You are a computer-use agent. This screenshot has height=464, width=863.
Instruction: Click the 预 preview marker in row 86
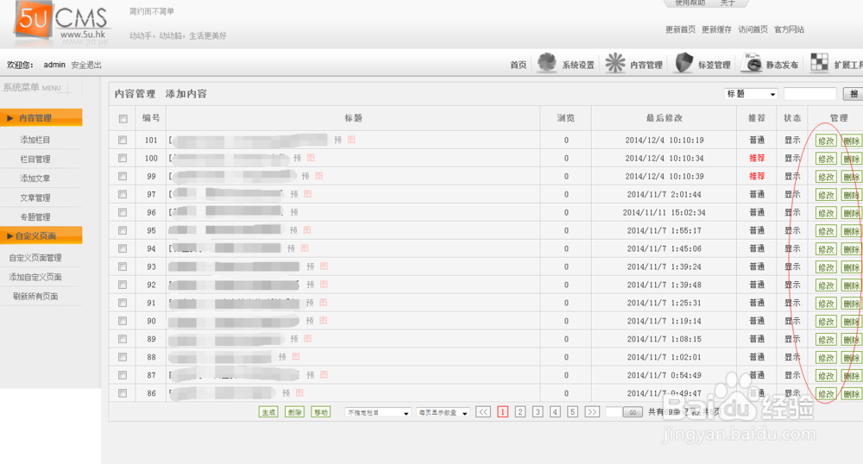[x=287, y=393]
